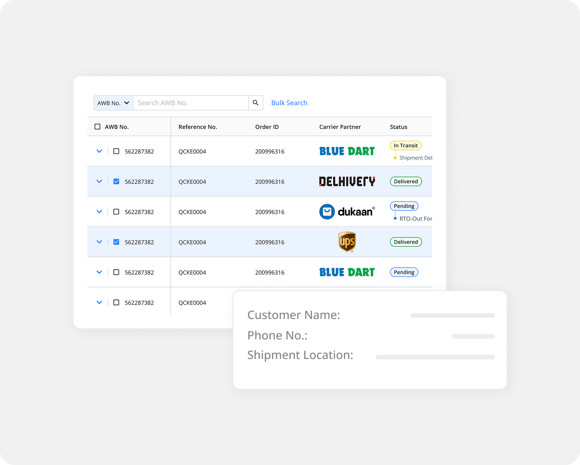
Task: Expand the dukaan row details chevron
Action: click(x=99, y=212)
